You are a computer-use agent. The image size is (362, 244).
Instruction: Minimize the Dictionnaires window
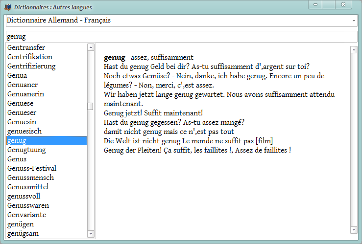point(315,4)
